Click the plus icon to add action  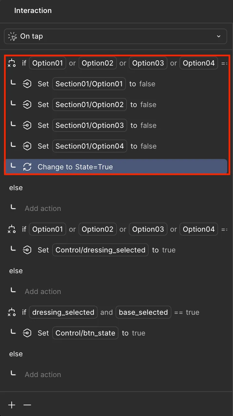[12, 405]
